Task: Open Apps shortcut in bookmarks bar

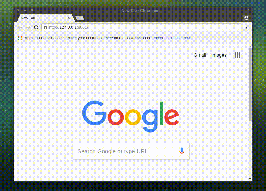Action: click(26, 38)
